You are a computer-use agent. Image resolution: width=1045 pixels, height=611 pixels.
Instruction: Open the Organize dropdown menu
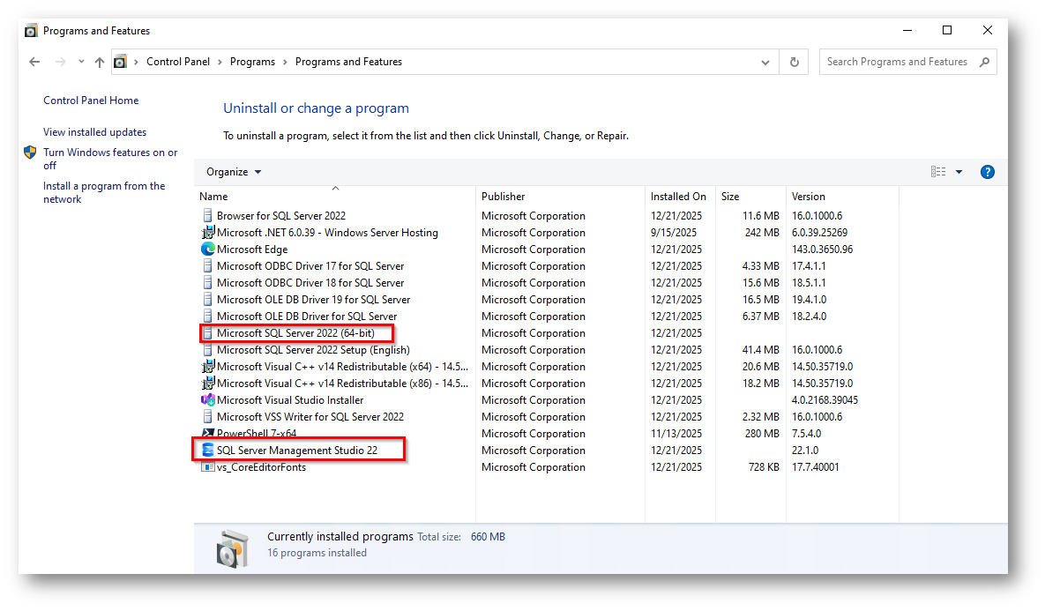[x=234, y=172]
